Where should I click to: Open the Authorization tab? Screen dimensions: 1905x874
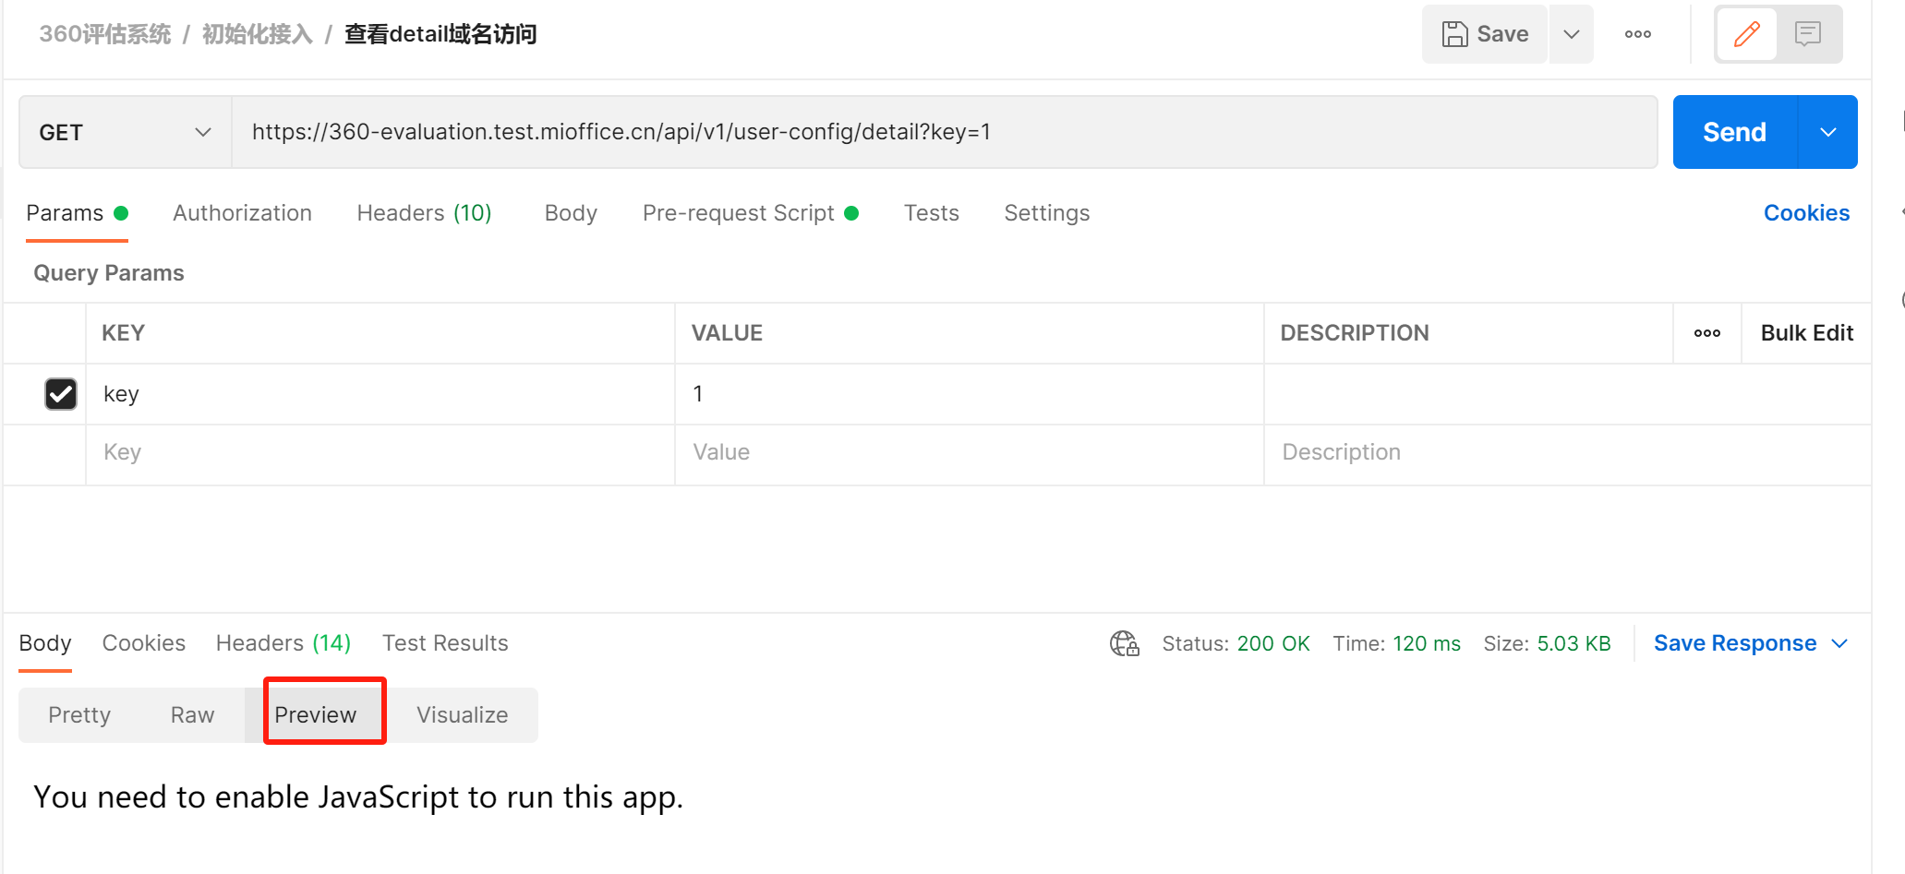pos(242,213)
